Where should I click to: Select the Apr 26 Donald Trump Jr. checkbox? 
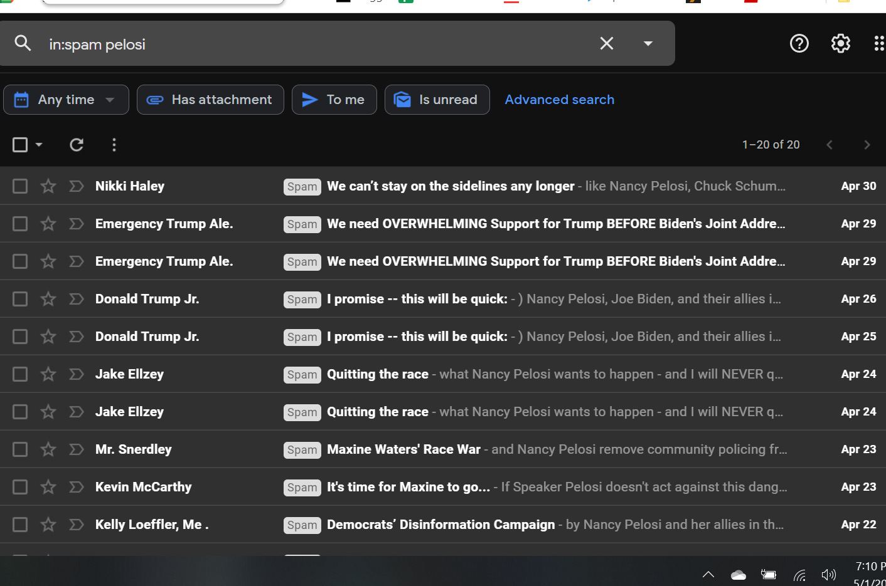click(x=20, y=299)
